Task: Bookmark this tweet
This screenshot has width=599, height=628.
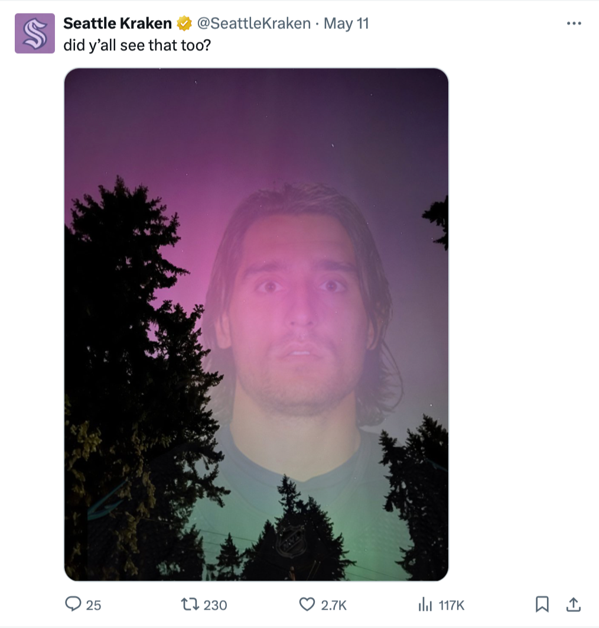Action: click(x=542, y=604)
